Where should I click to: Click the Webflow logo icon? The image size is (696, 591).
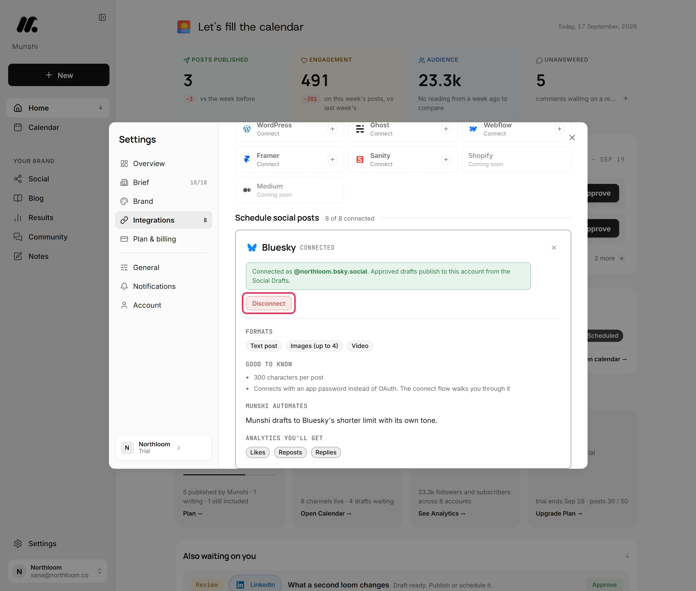click(x=473, y=129)
